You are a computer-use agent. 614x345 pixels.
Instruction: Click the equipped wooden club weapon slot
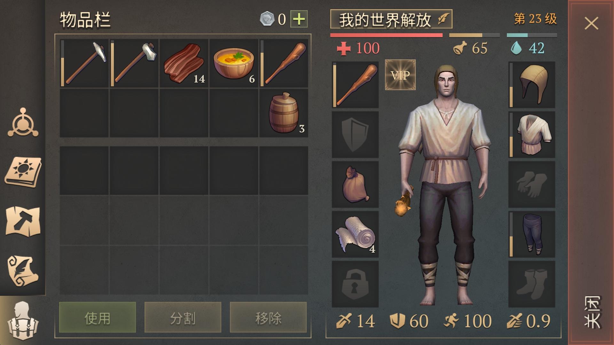tap(355, 85)
